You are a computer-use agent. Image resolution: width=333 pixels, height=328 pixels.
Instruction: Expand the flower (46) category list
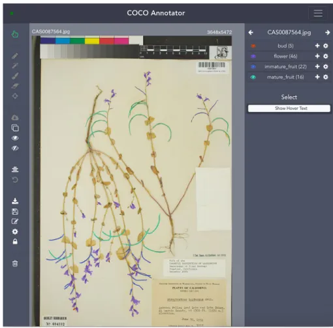coord(285,56)
